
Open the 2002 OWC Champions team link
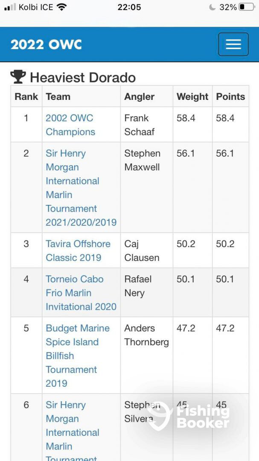click(70, 125)
